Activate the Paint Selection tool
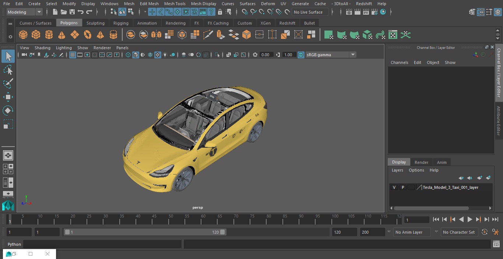Screen dimensions: 503x259 (8, 83)
